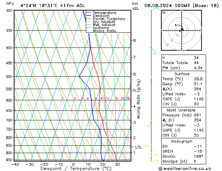Click the LCL level marker label
This screenshot has width=222, height=171.
[138, 147]
